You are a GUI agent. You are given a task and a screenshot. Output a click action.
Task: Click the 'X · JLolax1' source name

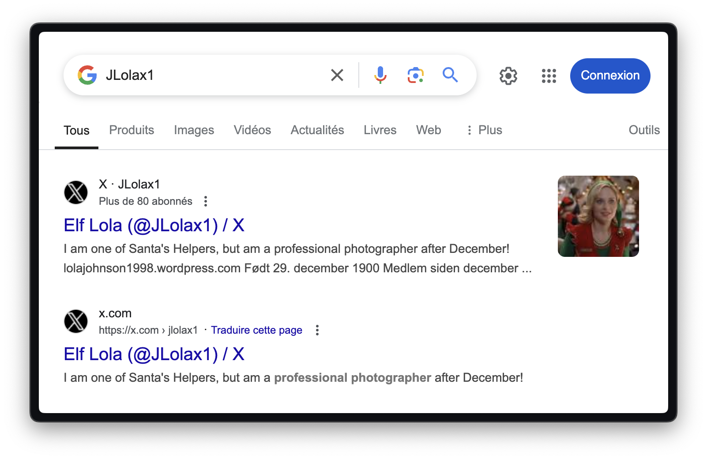129,184
